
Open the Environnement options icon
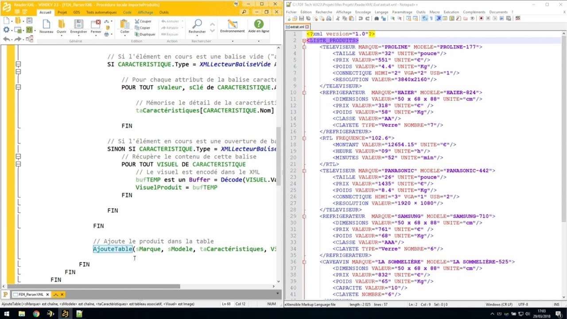click(x=232, y=24)
